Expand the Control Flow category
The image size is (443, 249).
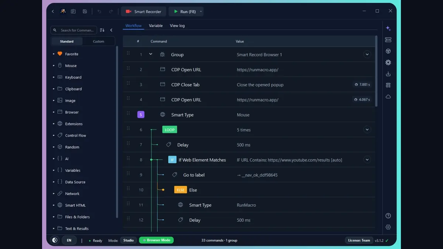(54, 135)
